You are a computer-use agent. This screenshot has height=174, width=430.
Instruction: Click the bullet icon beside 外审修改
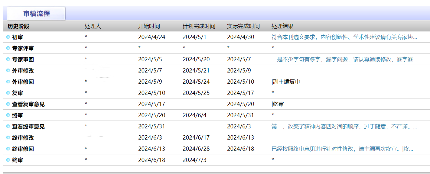8,71
